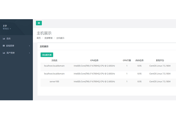Open the 管理员 user dropdown
The width and height of the screenshot is (176, 124).
pyautogui.click(x=7, y=29)
